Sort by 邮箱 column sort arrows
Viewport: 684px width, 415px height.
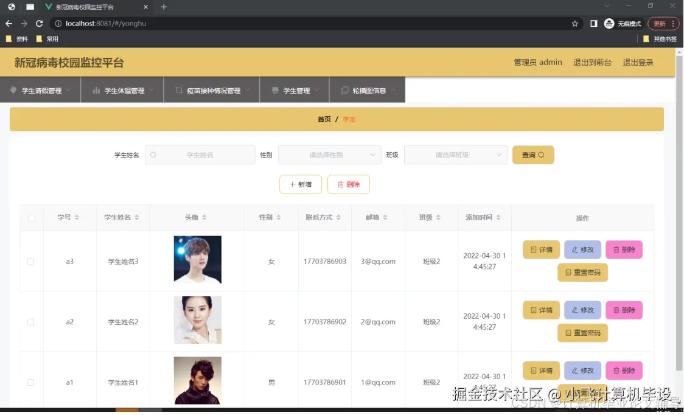pos(385,218)
